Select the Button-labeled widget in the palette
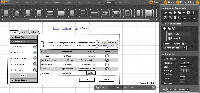Image resolution: width=200 pixels, height=93 pixels. point(105,13)
